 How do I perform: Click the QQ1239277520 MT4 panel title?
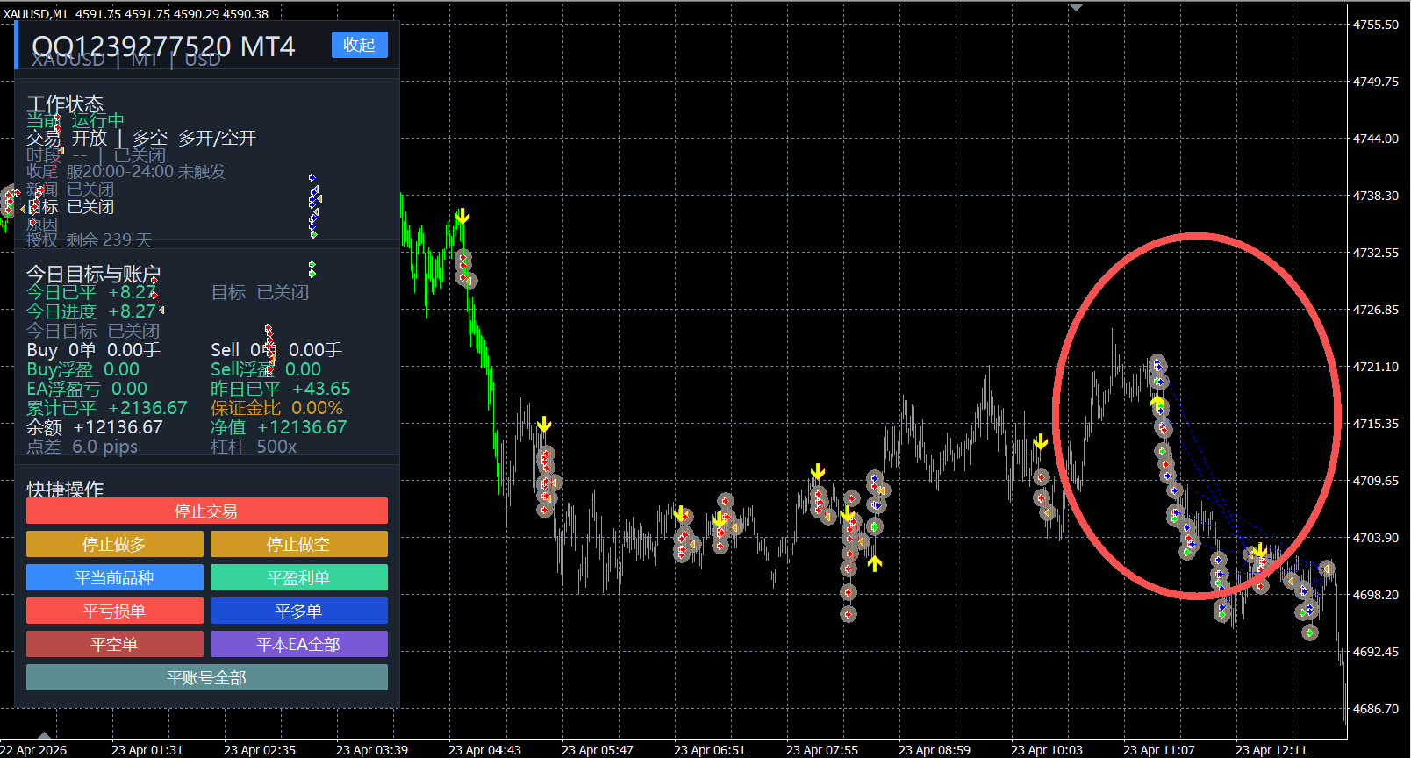(163, 46)
